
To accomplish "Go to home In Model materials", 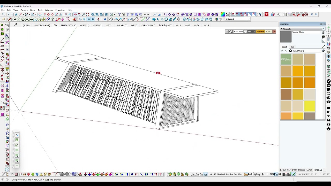I will click(290, 51).
